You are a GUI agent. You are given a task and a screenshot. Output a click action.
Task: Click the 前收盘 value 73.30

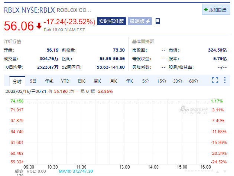pos(119,50)
